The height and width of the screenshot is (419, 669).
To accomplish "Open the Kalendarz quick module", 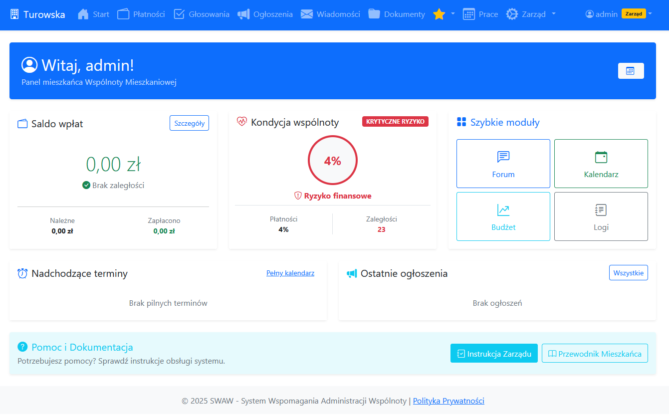I will tap(601, 164).
